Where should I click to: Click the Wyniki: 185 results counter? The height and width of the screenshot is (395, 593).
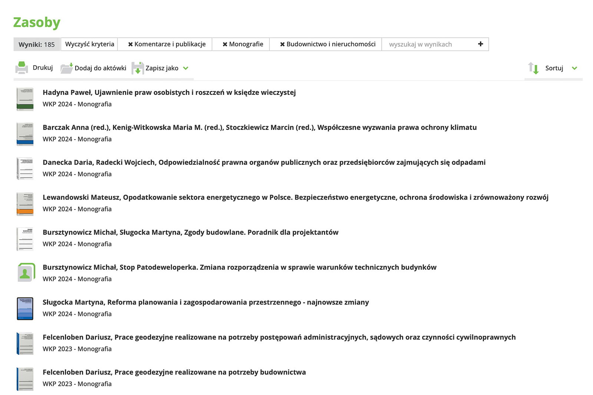(37, 44)
